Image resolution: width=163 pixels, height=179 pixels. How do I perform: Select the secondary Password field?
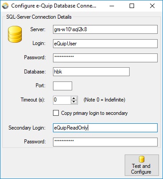point(105,142)
